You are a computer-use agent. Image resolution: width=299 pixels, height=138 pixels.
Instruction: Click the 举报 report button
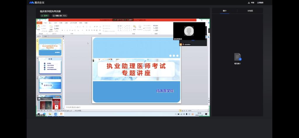coord(251,3)
